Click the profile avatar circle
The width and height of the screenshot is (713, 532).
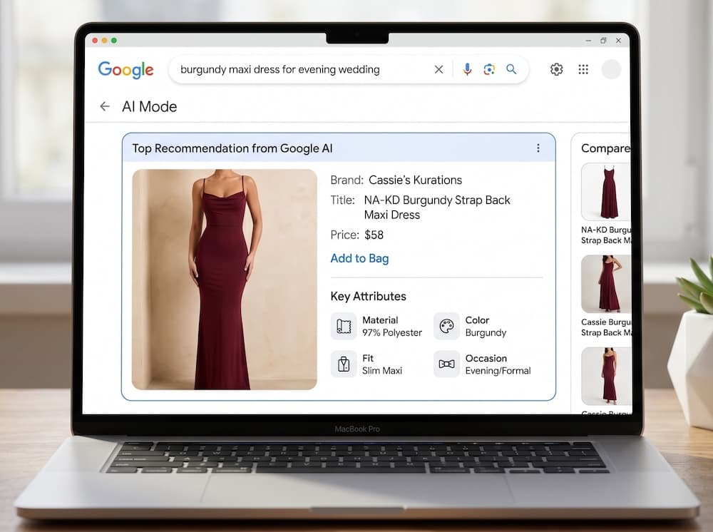point(611,69)
